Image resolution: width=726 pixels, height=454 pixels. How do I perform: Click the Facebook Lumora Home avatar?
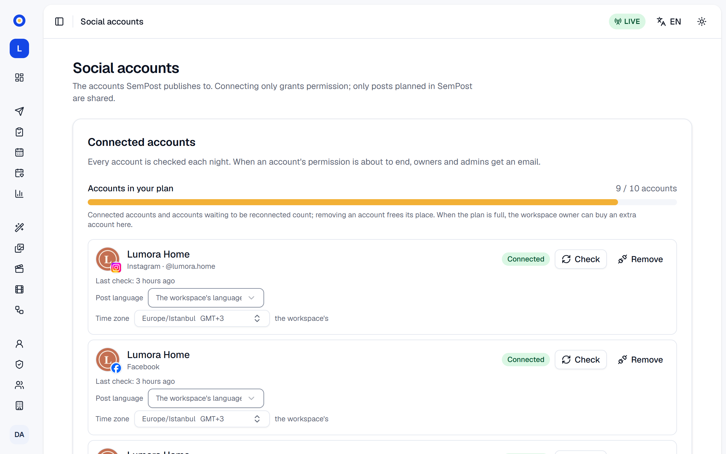pyautogui.click(x=108, y=360)
